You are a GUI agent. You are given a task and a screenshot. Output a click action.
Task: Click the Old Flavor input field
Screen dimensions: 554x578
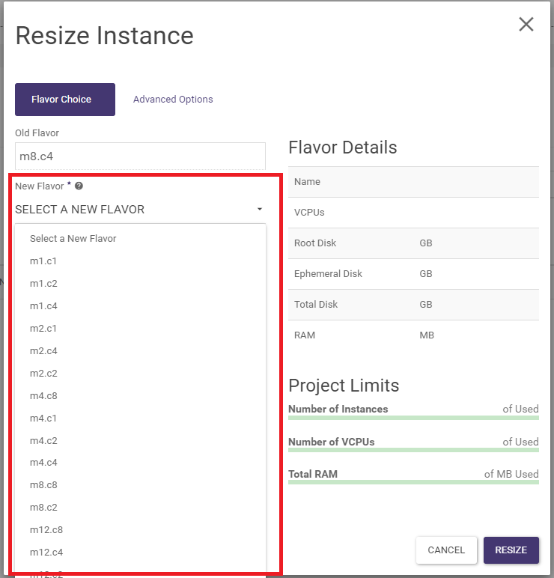click(140, 156)
